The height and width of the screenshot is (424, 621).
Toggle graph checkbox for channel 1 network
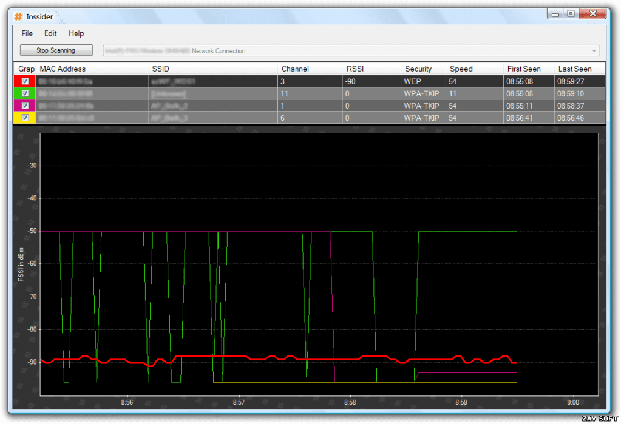tap(25, 106)
